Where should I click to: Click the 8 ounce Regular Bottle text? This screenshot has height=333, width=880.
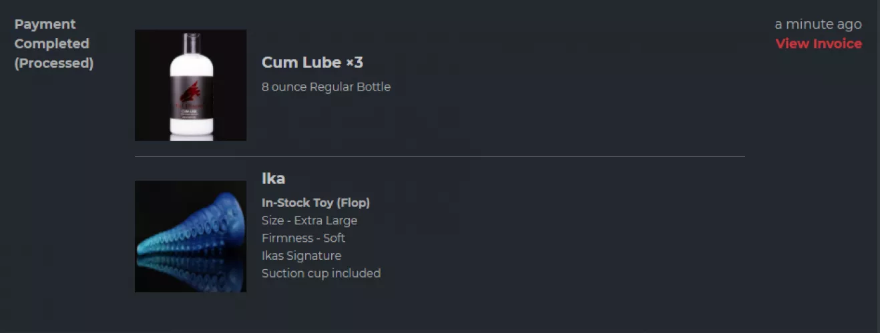pyautogui.click(x=326, y=87)
